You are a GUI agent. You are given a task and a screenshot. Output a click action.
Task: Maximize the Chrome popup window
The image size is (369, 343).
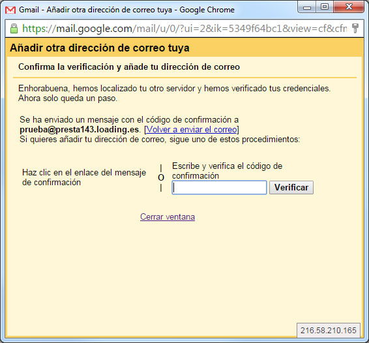tap(325, 7)
